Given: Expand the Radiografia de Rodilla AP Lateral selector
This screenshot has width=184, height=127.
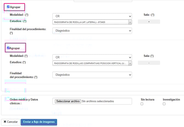Looking at the screenshot, I should 92,22.
